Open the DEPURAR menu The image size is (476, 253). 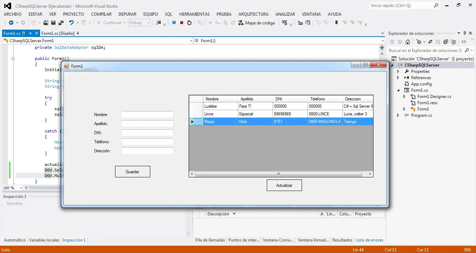[128, 14]
